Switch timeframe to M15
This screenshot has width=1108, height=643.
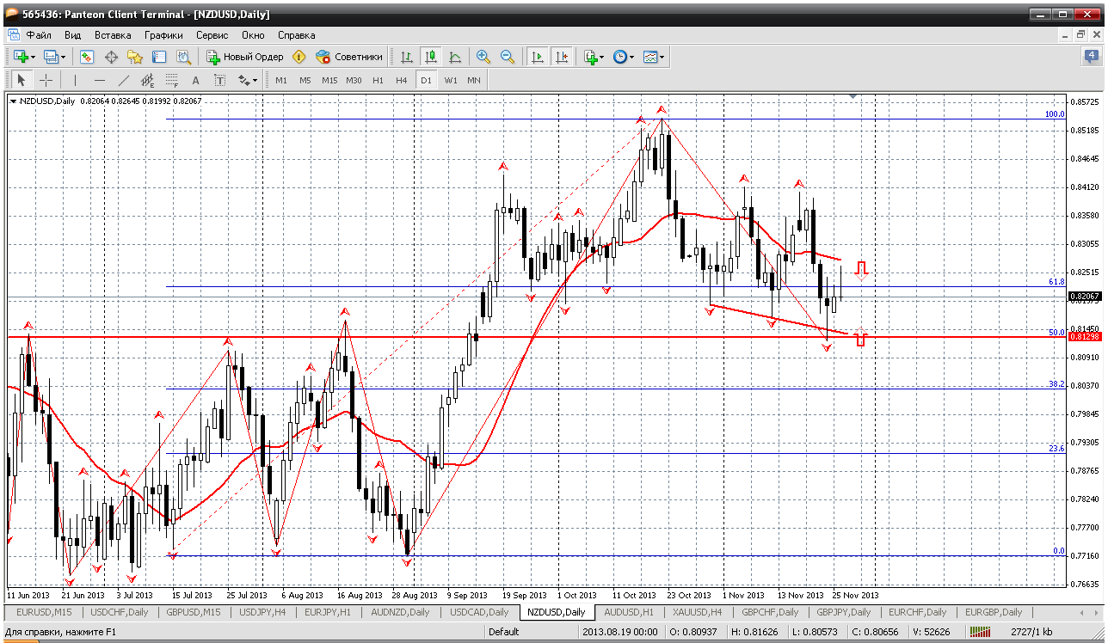click(x=329, y=80)
